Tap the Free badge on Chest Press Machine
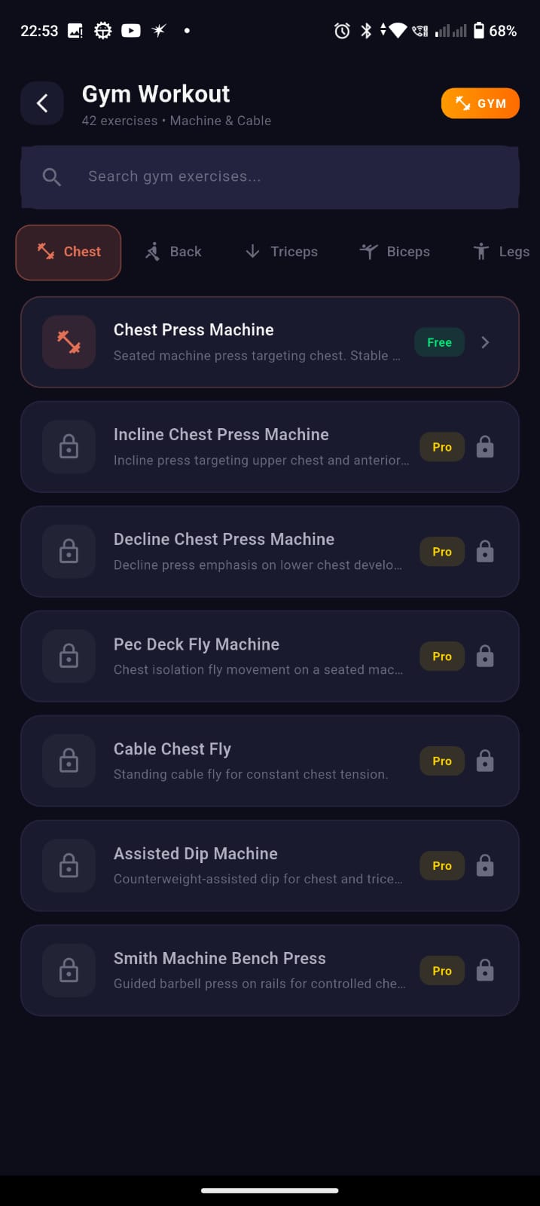The height and width of the screenshot is (1206, 540). click(439, 343)
